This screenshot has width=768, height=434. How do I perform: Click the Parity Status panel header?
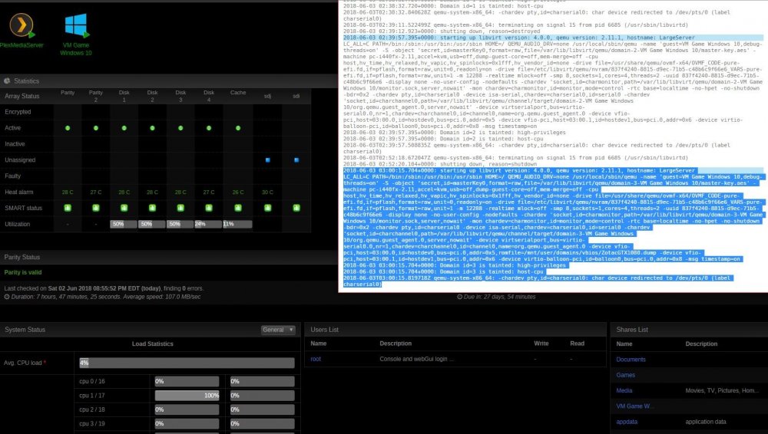pyautogui.click(x=169, y=258)
